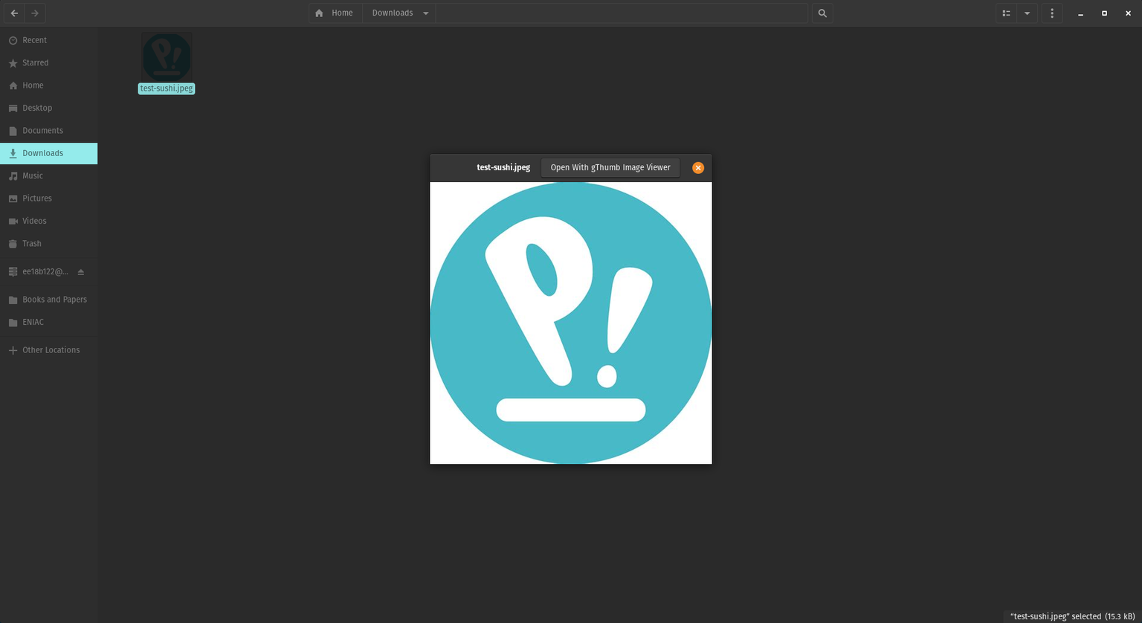Open the three-dot options menu
Screen dimensions: 1142x623
(x=1051, y=13)
